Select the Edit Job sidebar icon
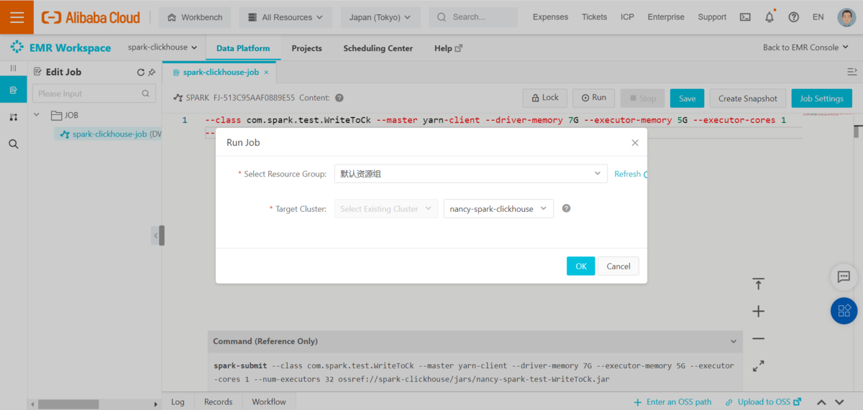Screen dimensions: 863x410 [x=13, y=90]
